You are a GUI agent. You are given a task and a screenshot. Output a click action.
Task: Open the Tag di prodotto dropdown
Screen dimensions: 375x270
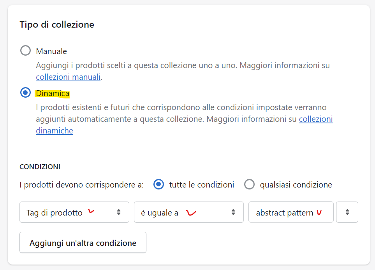(x=74, y=212)
